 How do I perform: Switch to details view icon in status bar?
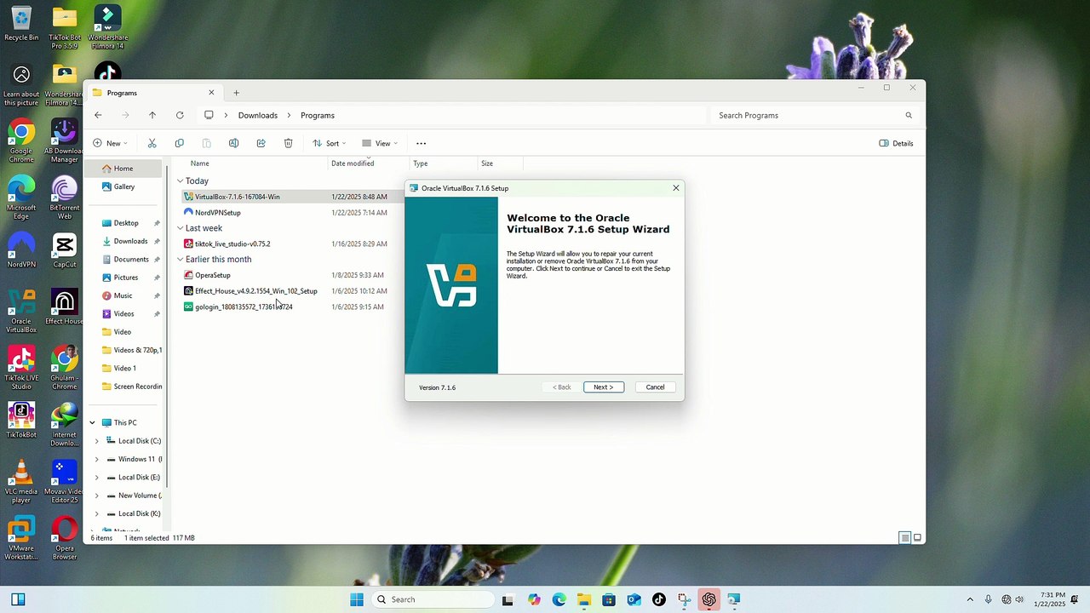coord(904,538)
